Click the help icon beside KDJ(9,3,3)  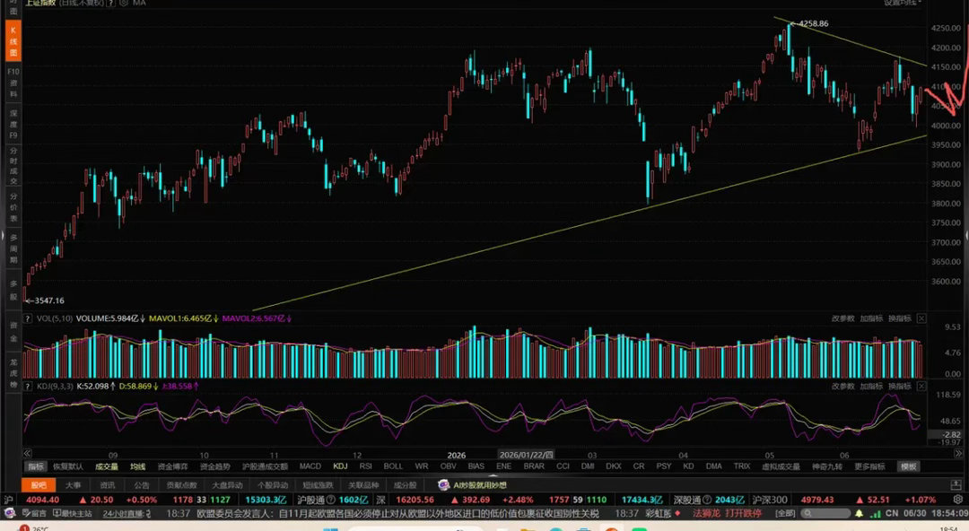pos(28,387)
